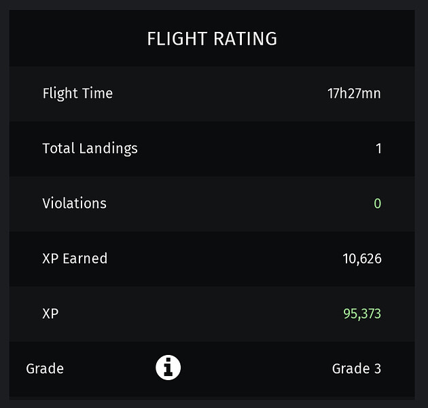Click the green Violations count 0
The height and width of the screenshot is (408, 428).
click(378, 203)
